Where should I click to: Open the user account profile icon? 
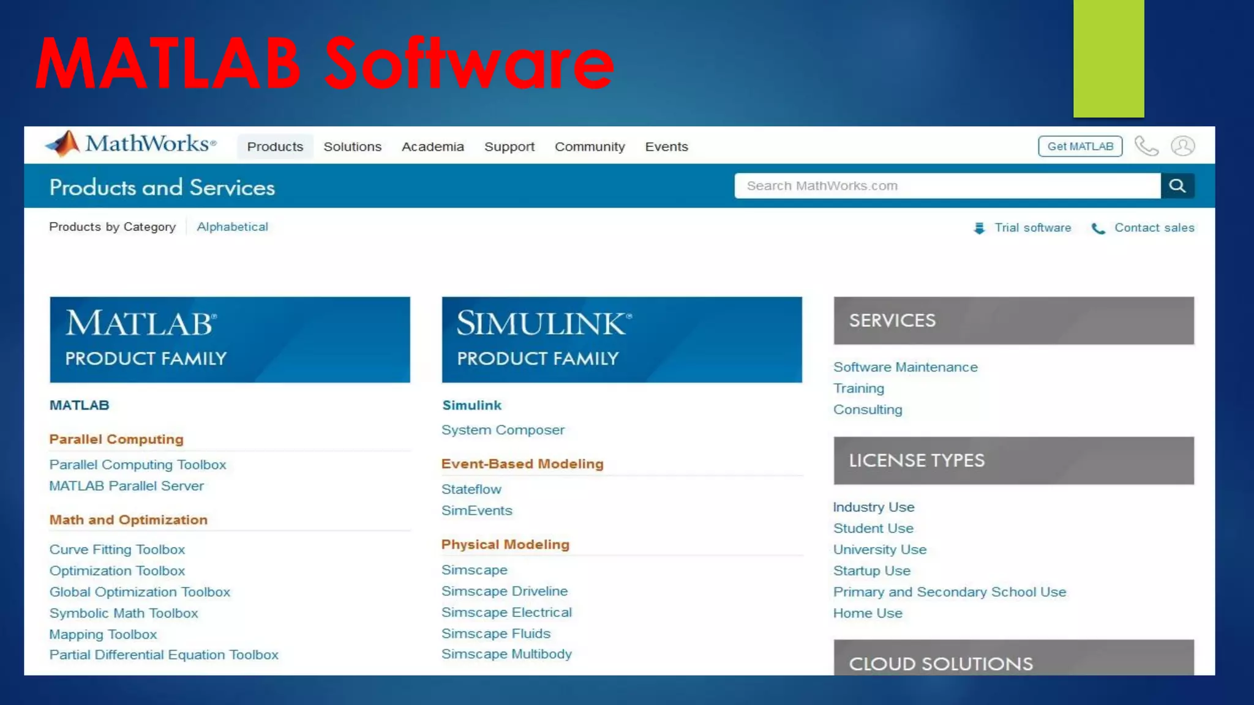tap(1182, 146)
